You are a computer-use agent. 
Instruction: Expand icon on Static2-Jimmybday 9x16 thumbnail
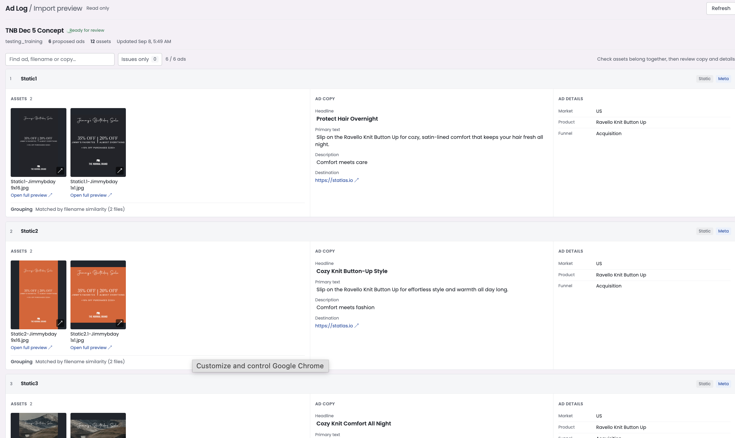click(60, 323)
